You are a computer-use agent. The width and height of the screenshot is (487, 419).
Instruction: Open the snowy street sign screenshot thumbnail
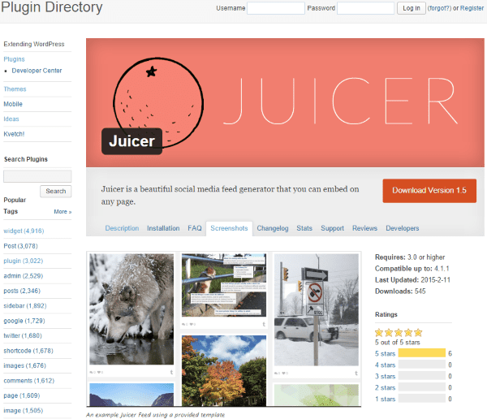tap(317, 309)
